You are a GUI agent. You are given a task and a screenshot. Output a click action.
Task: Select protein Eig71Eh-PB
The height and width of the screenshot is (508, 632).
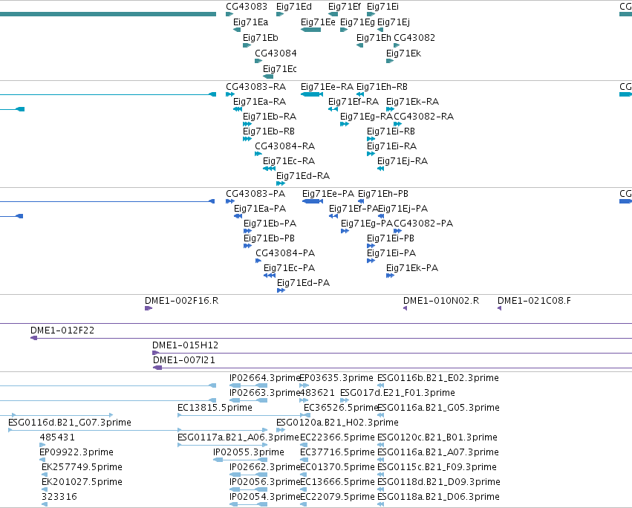383,194
